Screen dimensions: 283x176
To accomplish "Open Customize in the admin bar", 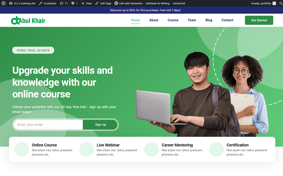I will click(x=48, y=3).
